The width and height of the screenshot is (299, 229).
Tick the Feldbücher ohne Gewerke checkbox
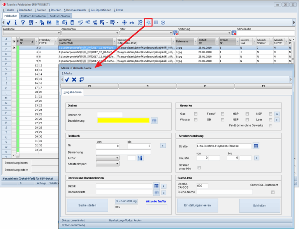click(x=270, y=126)
